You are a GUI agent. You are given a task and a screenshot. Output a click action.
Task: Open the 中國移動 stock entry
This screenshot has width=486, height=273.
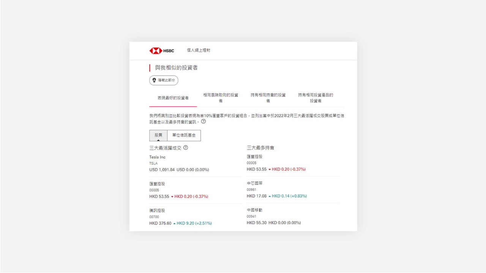click(x=254, y=210)
